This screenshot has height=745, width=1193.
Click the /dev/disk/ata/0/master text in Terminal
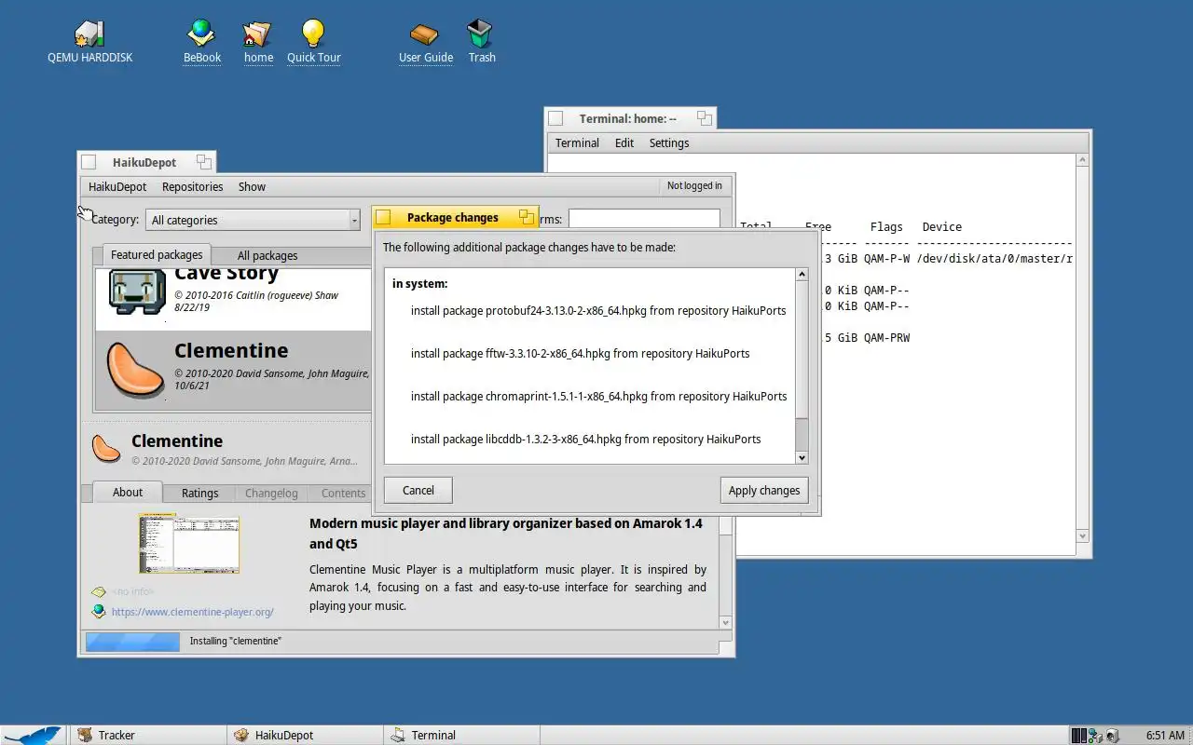[994, 258]
